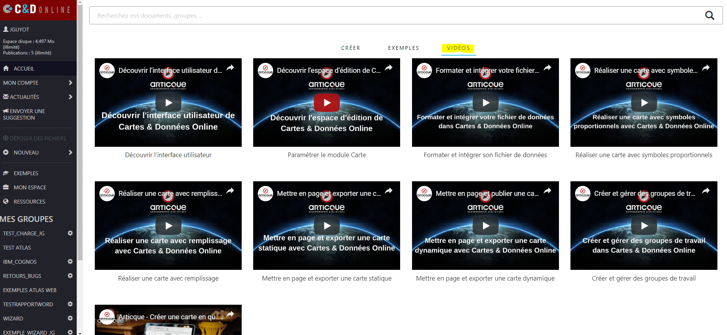The width and height of the screenshot is (727, 335).
Task: Click the Accueil home icon
Action: (x=6, y=68)
